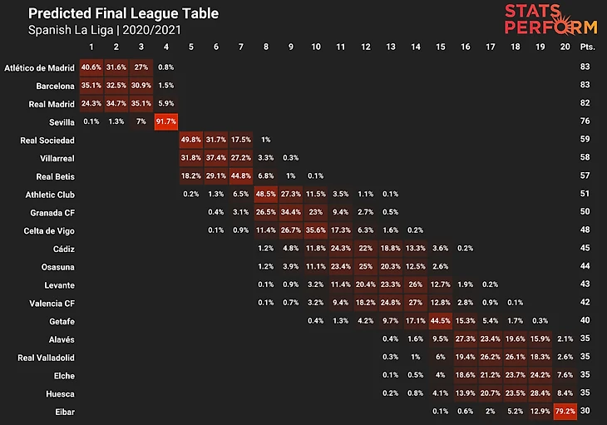Click Real Sociedad's 49.8% cell

coord(191,141)
